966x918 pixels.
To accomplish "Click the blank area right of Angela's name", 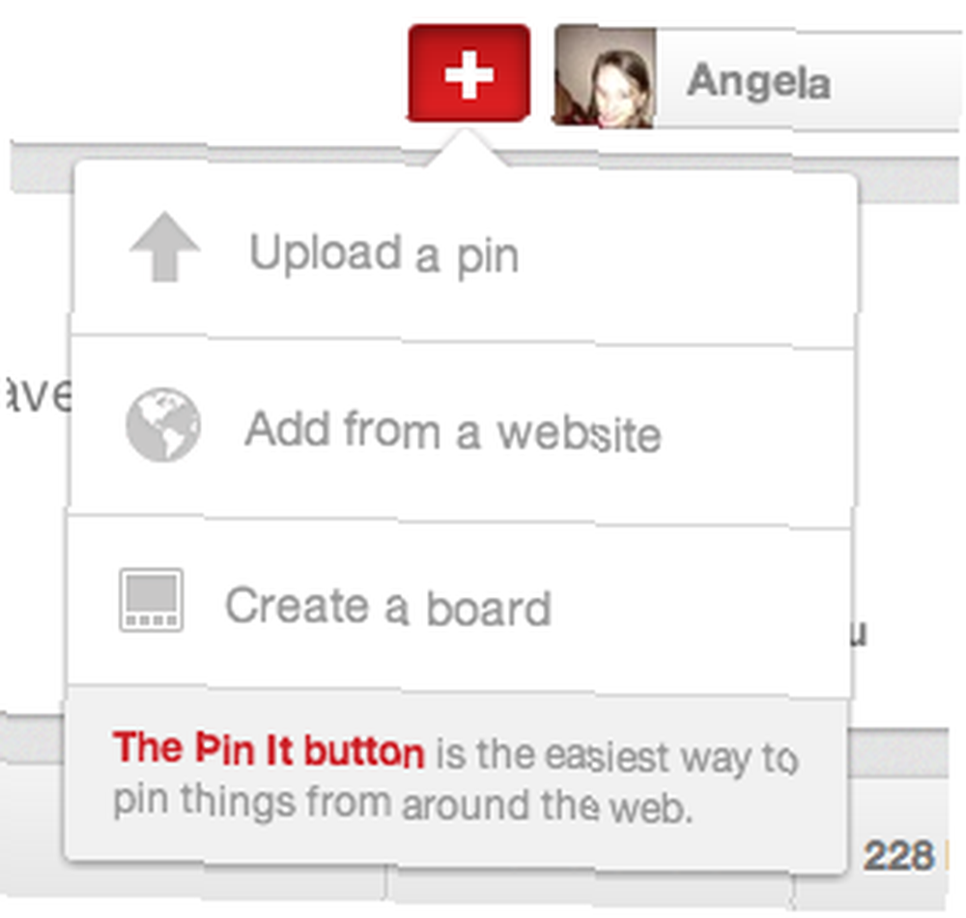I will [x=896, y=81].
